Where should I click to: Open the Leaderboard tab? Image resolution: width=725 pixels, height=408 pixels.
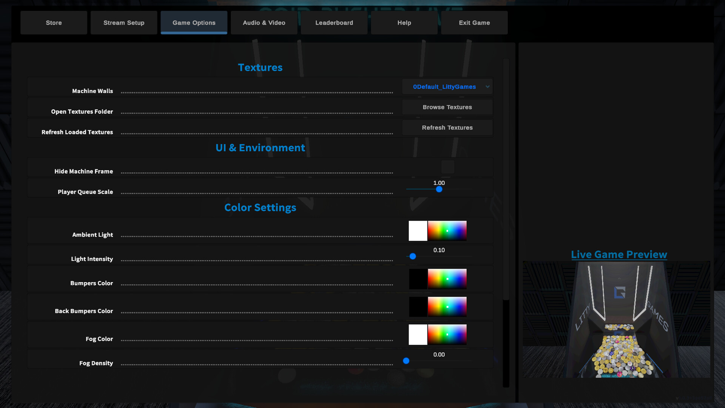pos(334,23)
